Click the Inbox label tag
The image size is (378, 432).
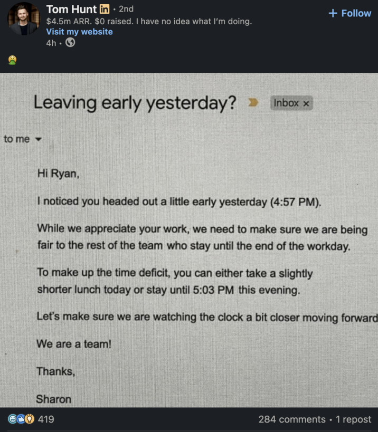[286, 103]
